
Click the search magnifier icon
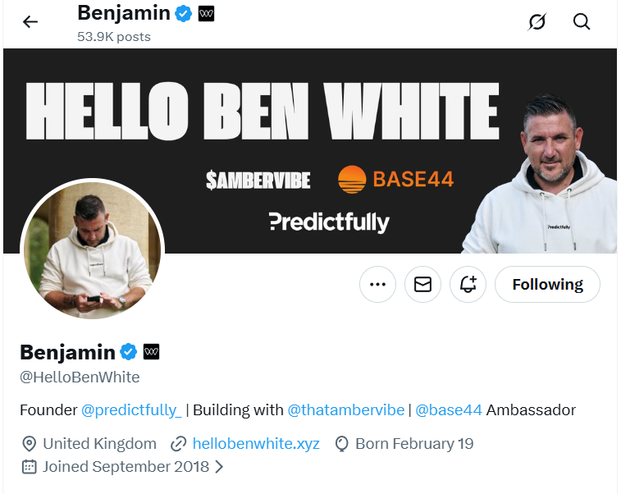click(582, 22)
